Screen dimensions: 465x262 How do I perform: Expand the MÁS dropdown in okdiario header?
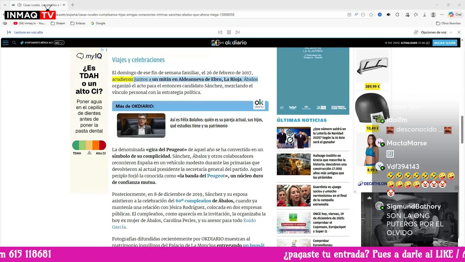(59, 43)
